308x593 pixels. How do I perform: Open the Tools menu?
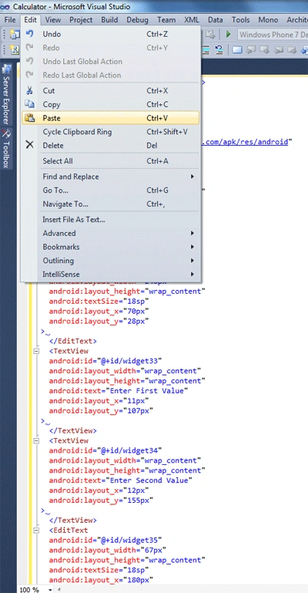pos(241,20)
